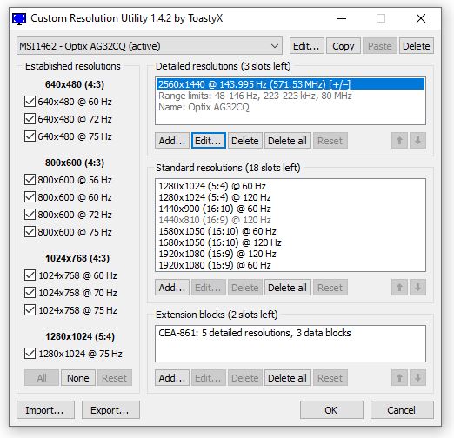Click the move up arrow in Extension blocks

coord(399,378)
